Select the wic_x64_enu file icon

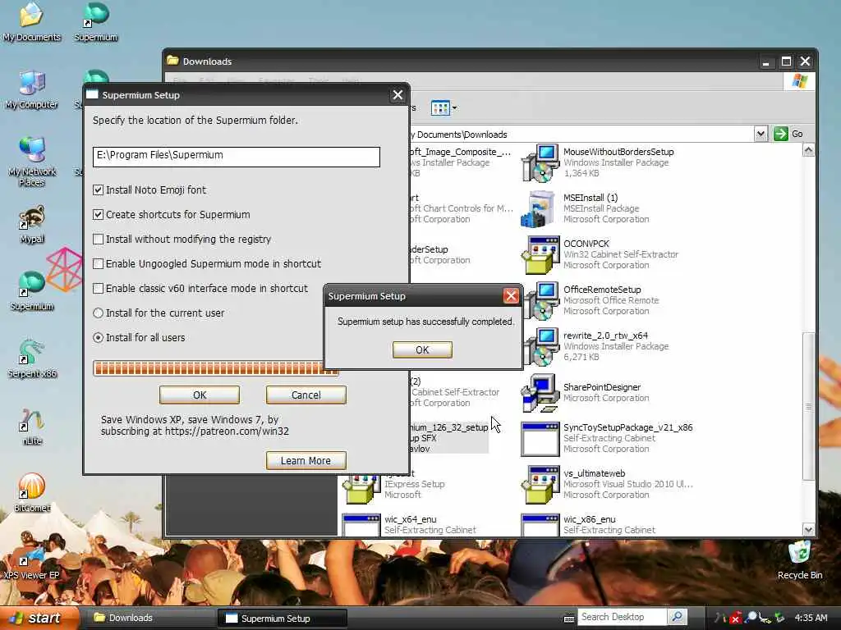[x=361, y=525]
